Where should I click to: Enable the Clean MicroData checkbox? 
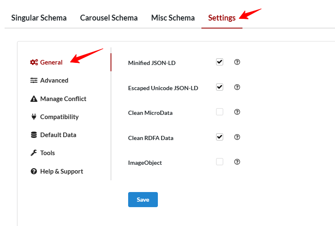pyautogui.click(x=219, y=112)
